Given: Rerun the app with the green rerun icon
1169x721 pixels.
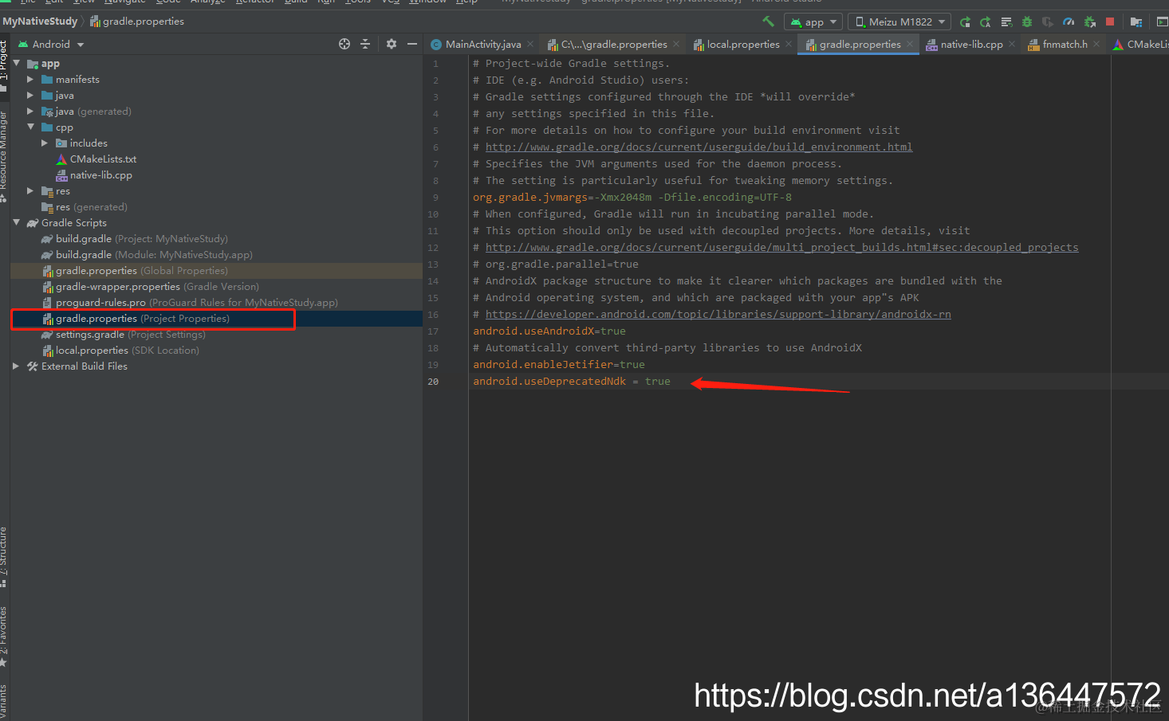Looking at the screenshot, I should (x=965, y=22).
